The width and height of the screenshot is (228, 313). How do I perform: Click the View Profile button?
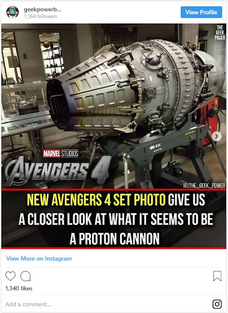tap(201, 12)
